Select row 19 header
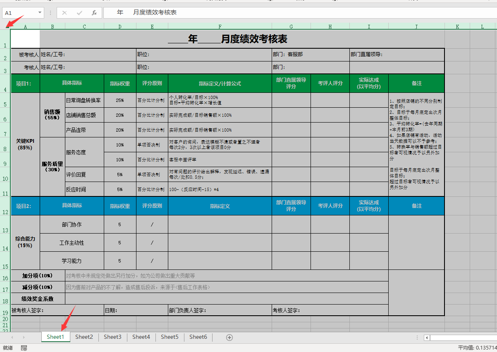This screenshot has height=352, width=497. point(5,310)
